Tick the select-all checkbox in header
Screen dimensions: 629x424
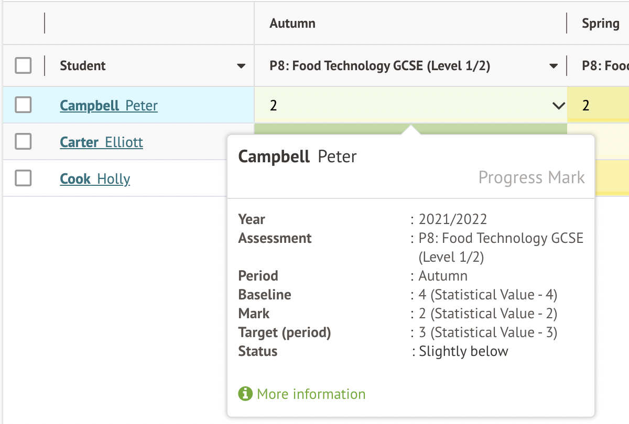23,66
